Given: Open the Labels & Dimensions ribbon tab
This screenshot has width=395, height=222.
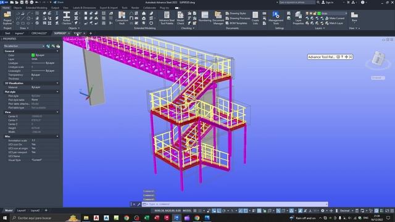Looking at the screenshot, I should pyautogui.click(x=85, y=8).
